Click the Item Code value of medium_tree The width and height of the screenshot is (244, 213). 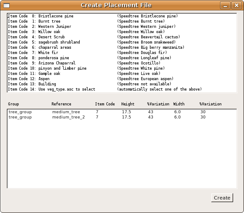97,112
